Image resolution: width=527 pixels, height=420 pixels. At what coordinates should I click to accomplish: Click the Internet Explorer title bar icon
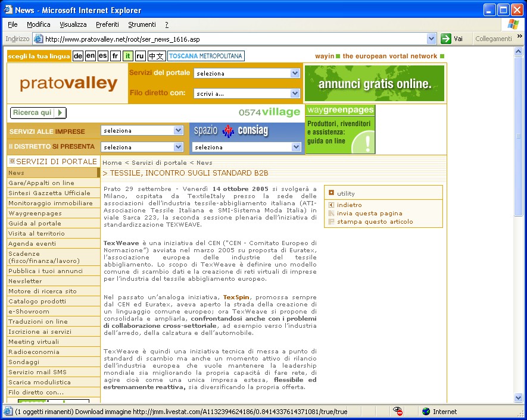coord(8,10)
